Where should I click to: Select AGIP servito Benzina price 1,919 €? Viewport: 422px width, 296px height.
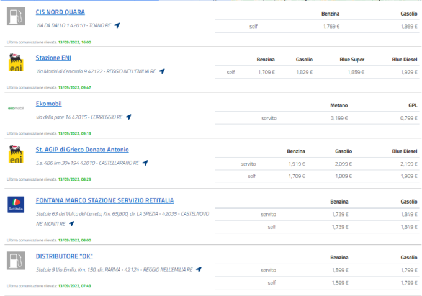297,164
